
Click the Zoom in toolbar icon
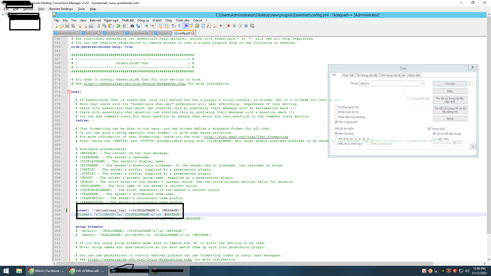(x=146, y=26)
